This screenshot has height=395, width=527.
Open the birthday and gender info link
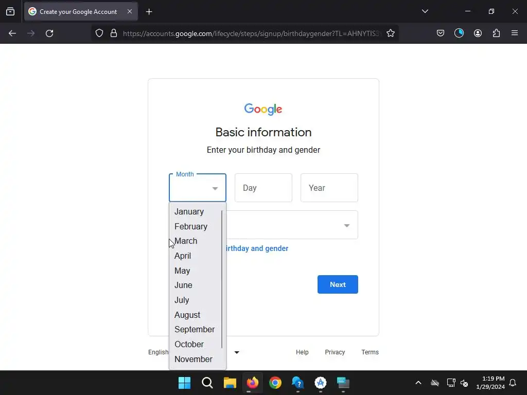257,248
